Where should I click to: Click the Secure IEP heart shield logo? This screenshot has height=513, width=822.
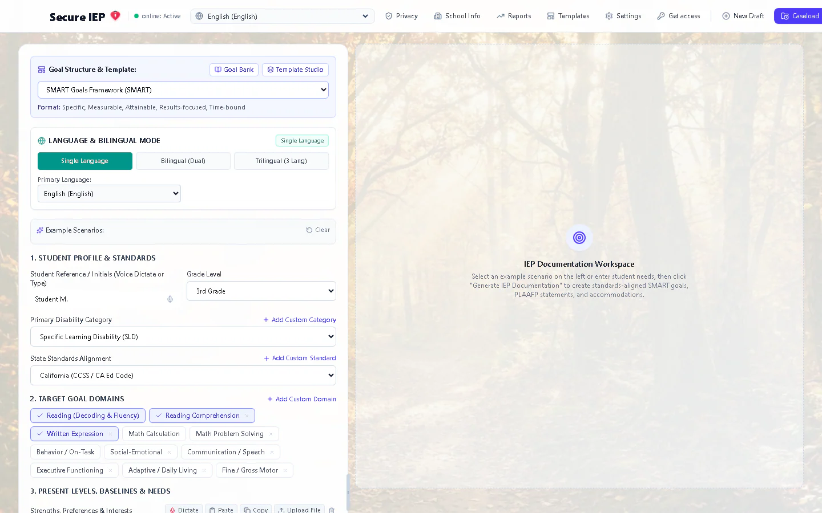(x=115, y=16)
